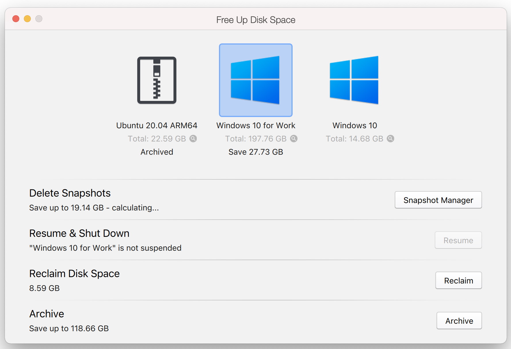Click the Delete Snapshots heading
This screenshot has width=511, height=349.
click(x=70, y=193)
